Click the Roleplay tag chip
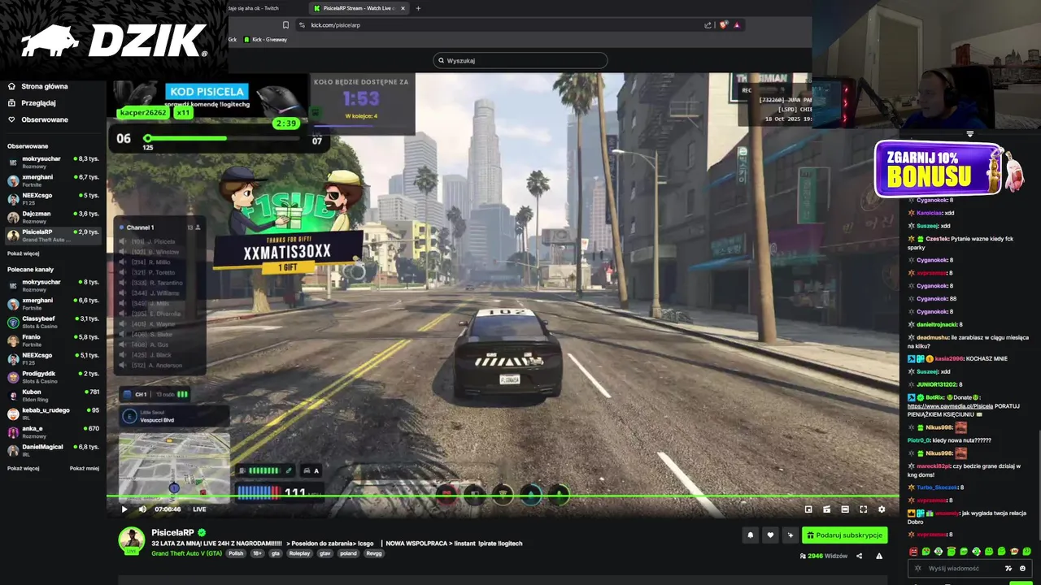The height and width of the screenshot is (585, 1041). pos(299,553)
